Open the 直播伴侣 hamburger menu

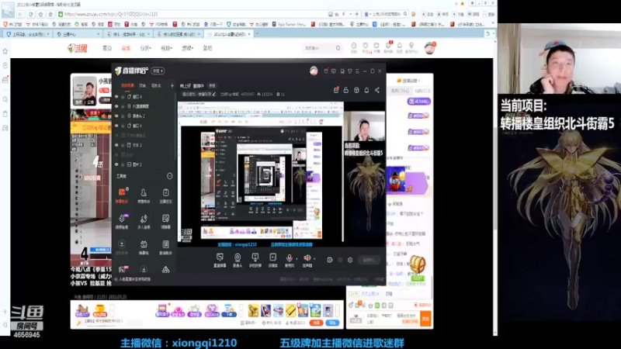point(357,71)
